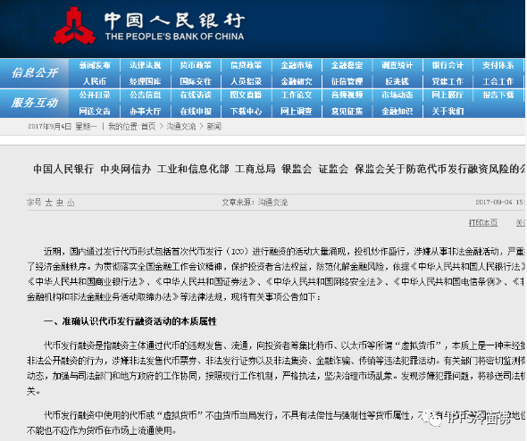
Task: Click the 经理国库 navigation item
Action: pos(146,81)
